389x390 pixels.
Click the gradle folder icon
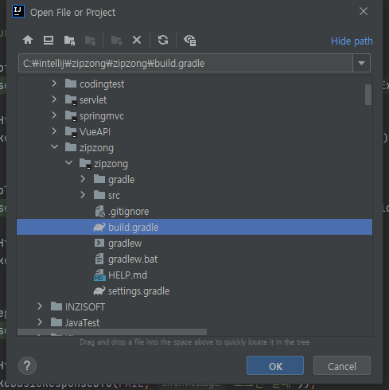point(99,179)
